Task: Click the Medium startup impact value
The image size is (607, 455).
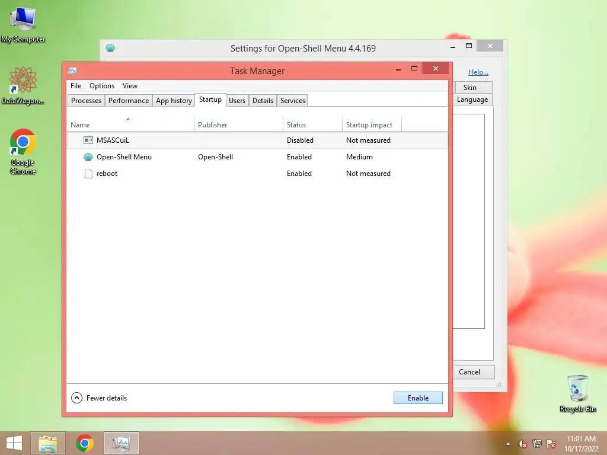Action: pyautogui.click(x=359, y=156)
